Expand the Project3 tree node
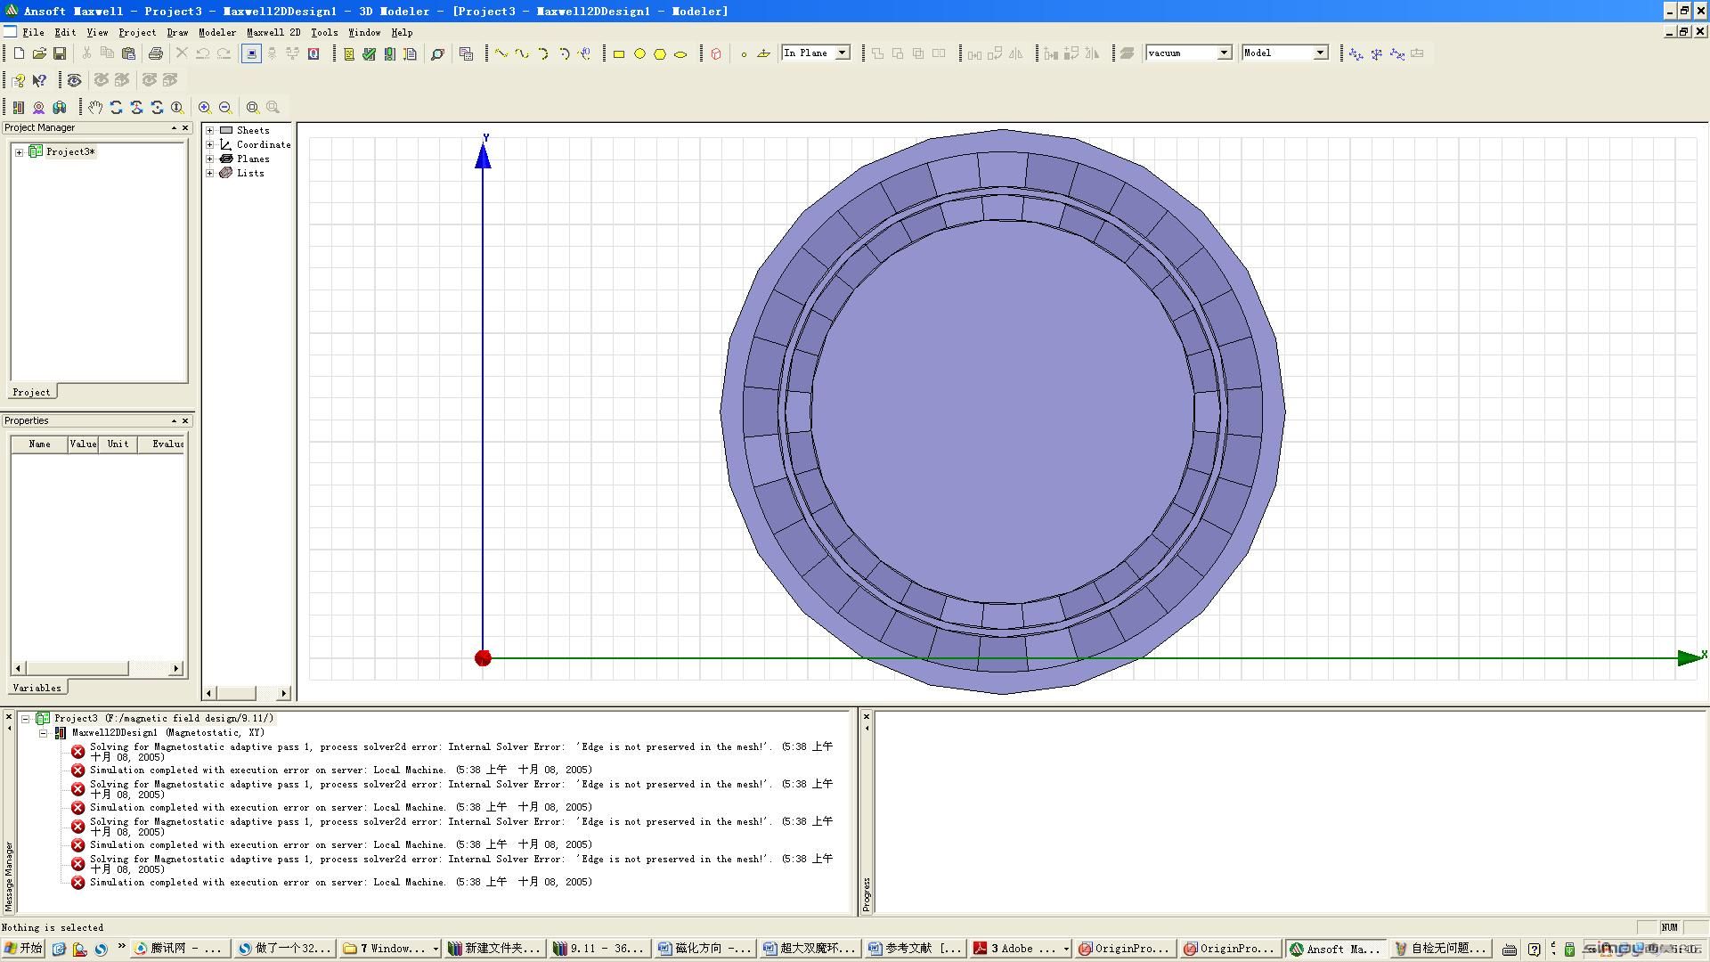Image resolution: width=1710 pixels, height=962 pixels. pos(19,151)
